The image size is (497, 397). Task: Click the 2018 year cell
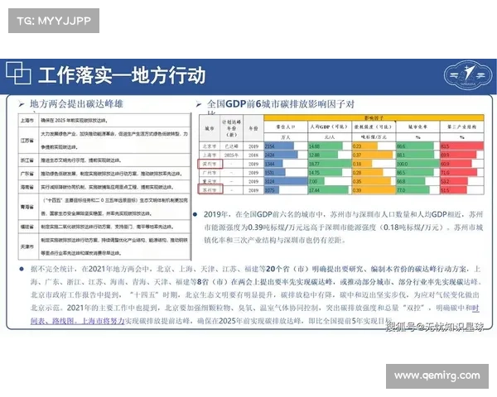pos(253,155)
